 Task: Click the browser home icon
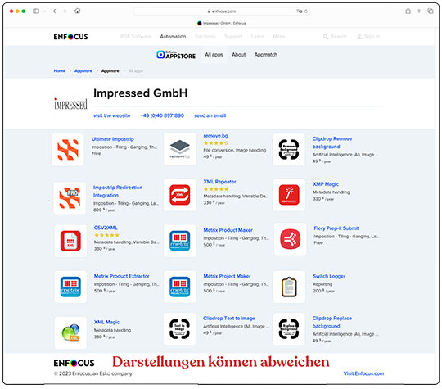(x=77, y=11)
